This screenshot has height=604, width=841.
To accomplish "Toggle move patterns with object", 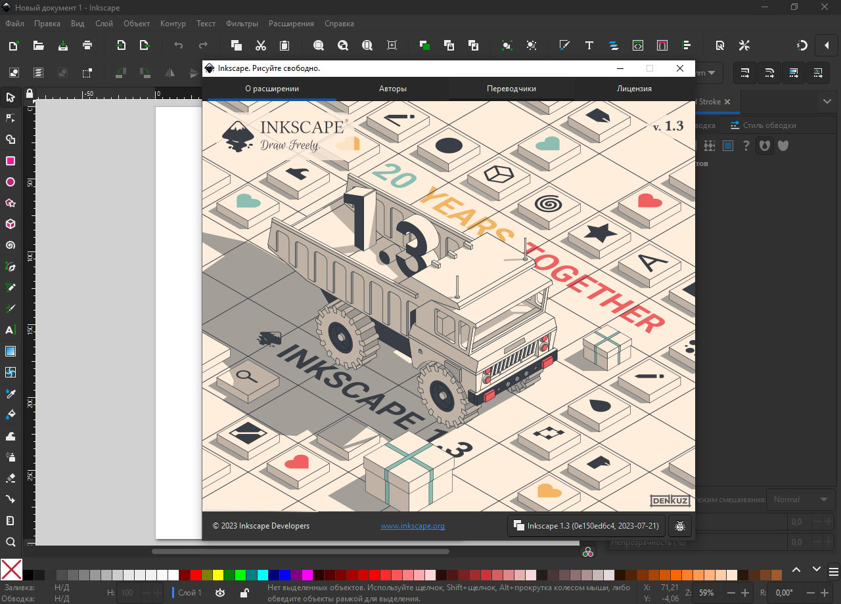I will (x=817, y=72).
